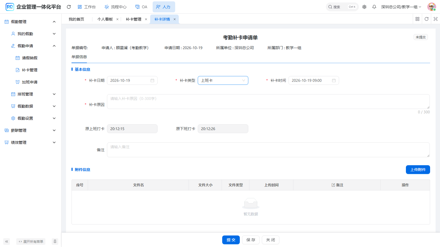
Task: Expand the 薪酬管理 menu
Action: tap(31, 130)
